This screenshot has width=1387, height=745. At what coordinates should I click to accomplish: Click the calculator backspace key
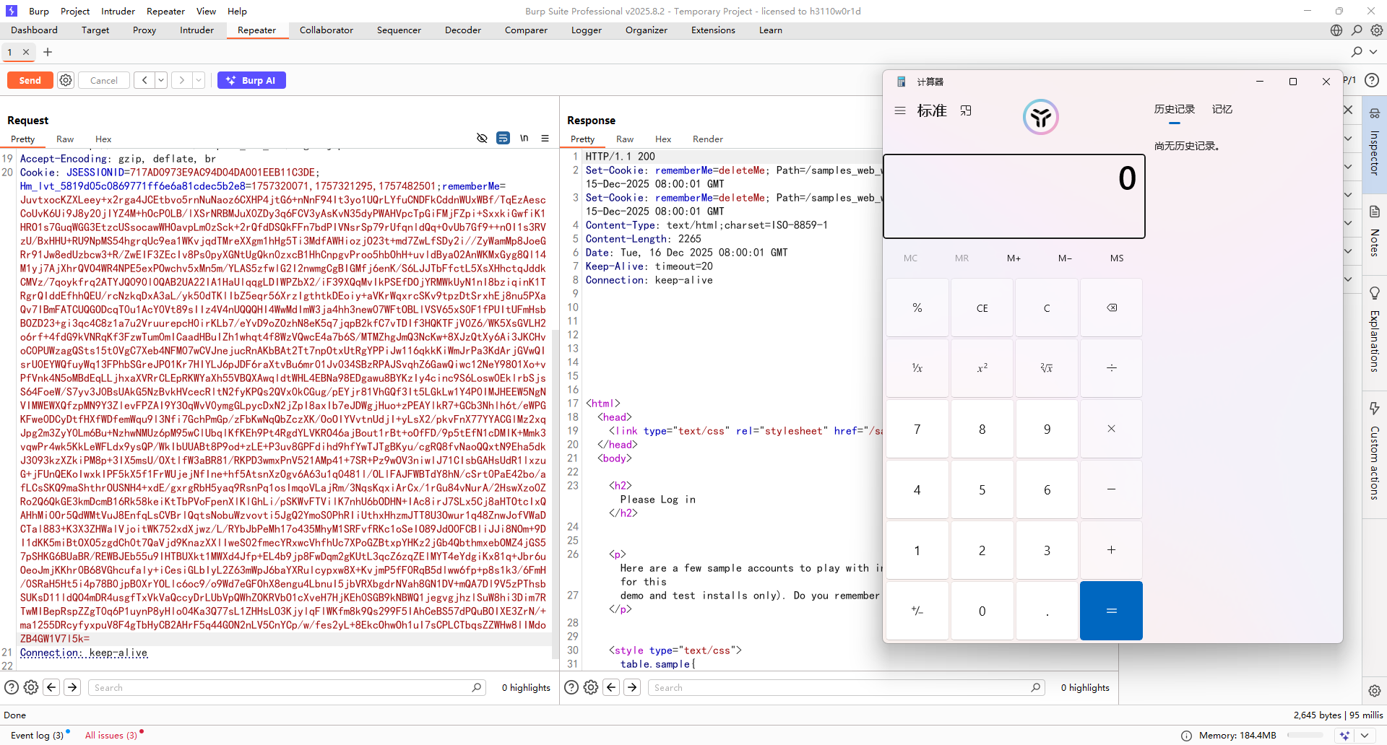1111,308
